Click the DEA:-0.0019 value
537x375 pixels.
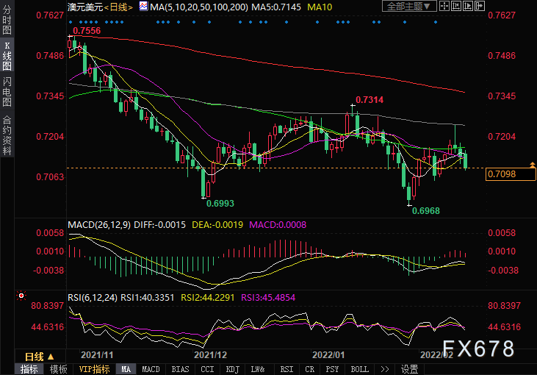click(217, 225)
